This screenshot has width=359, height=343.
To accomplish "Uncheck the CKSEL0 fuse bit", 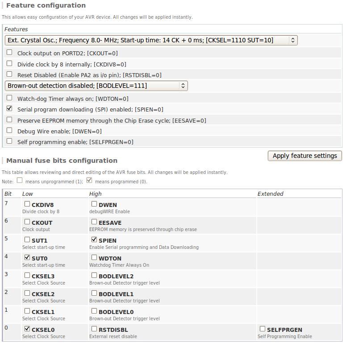I will [27, 329].
